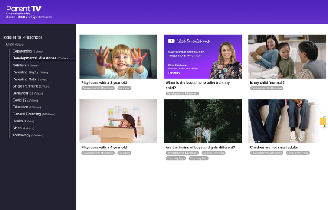Open the toilet training video thumbnail
The image size is (328, 210).
click(x=203, y=56)
